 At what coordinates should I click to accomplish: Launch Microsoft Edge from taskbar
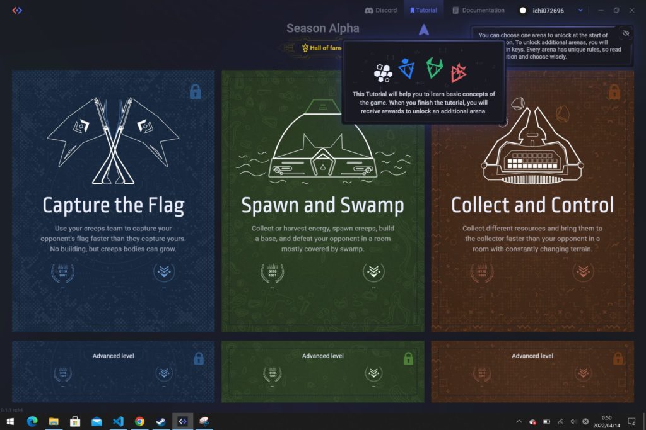pyautogui.click(x=32, y=421)
